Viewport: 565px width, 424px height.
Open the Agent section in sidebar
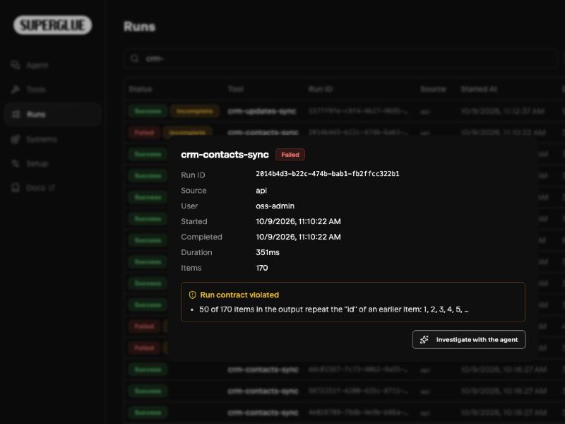pyautogui.click(x=52, y=65)
